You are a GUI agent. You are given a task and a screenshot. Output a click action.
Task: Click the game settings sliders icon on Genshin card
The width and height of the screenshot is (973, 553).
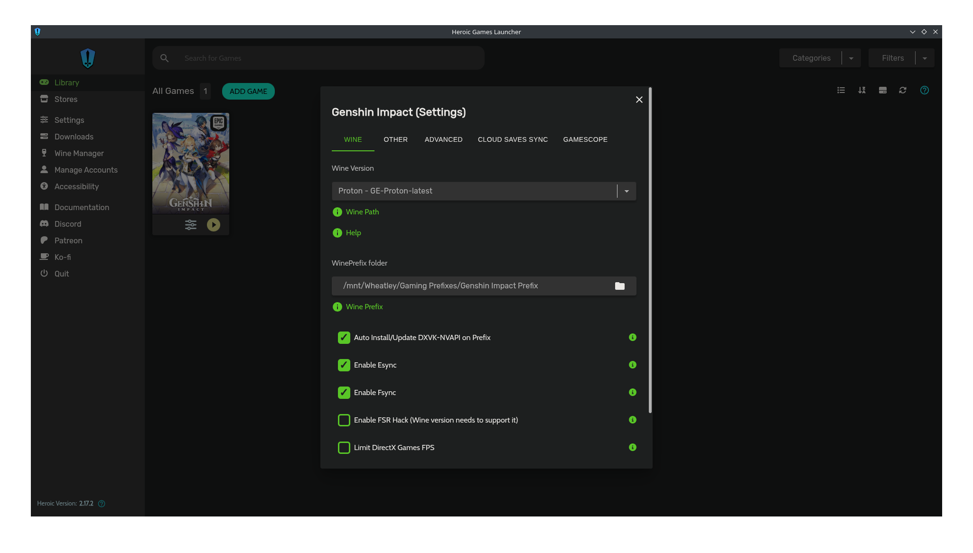pyautogui.click(x=190, y=225)
